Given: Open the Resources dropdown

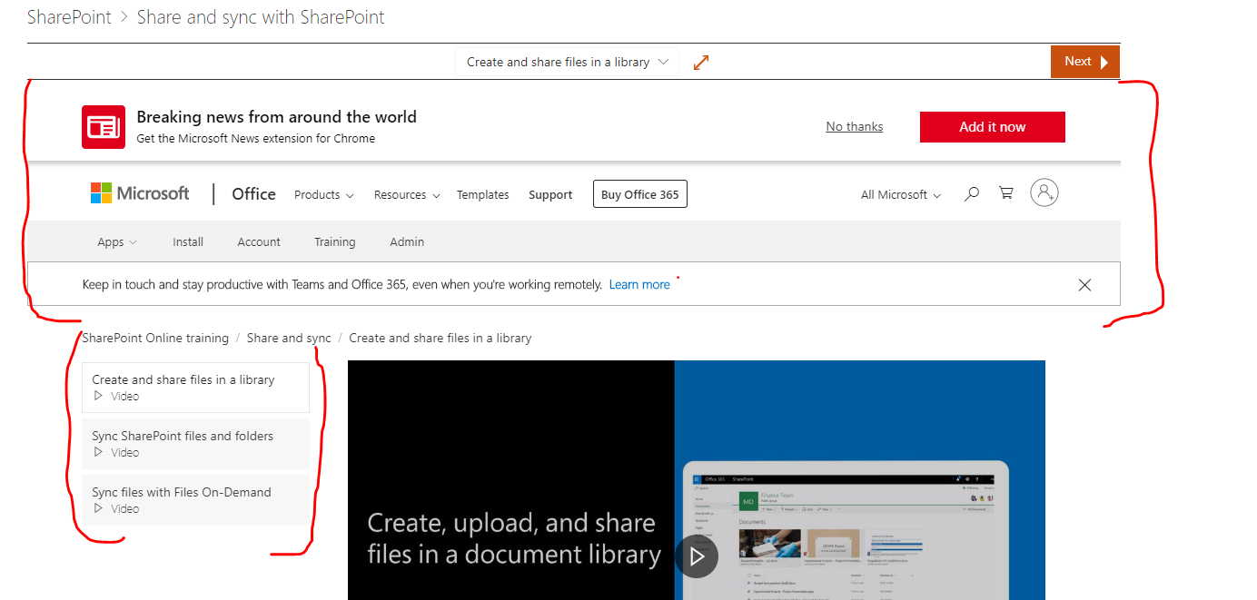Looking at the screenshot, I should coord(406,194).
